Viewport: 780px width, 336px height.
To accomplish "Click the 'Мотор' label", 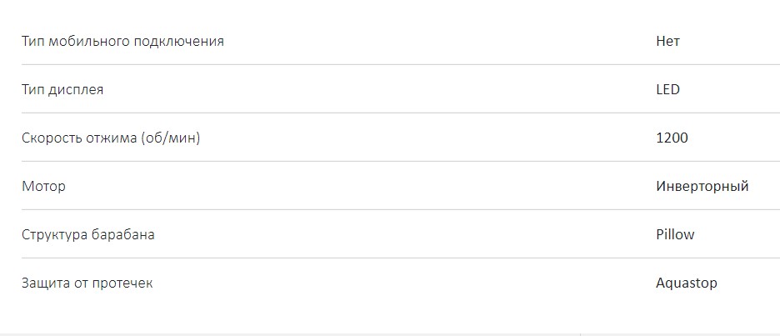I will [x=43, y=186].
